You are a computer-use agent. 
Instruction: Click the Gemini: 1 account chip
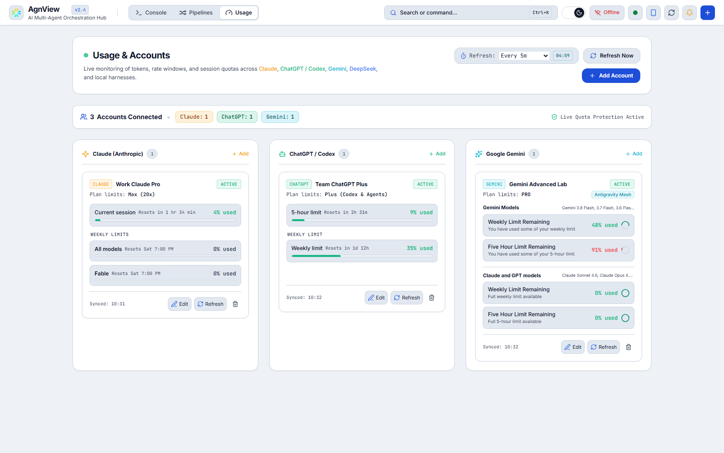280,117
